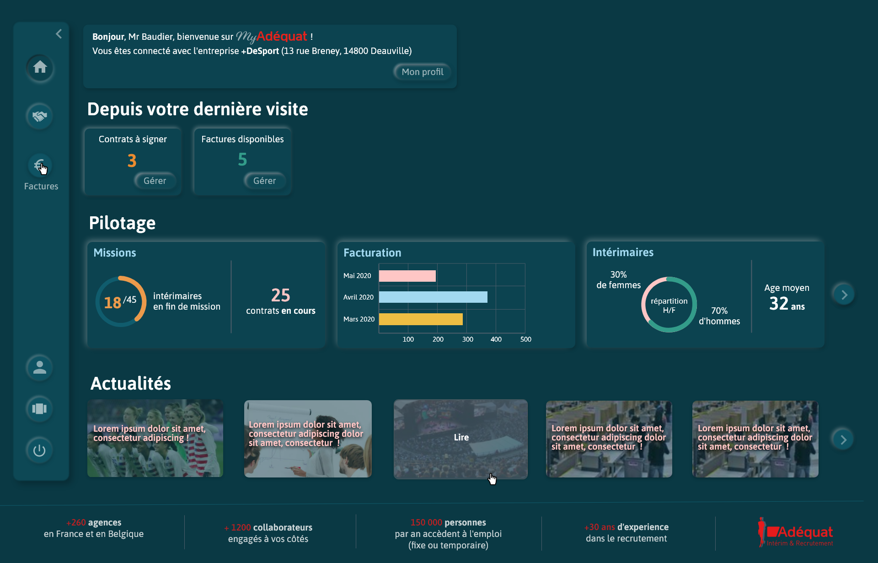Advance the Actualités carousel with the right arrow
878x563 pixels.
tap(844, 439)
